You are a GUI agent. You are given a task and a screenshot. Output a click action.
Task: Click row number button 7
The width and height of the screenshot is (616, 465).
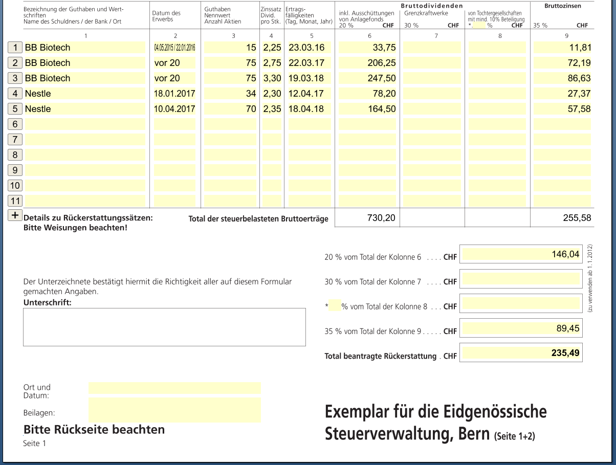(15, 140)
